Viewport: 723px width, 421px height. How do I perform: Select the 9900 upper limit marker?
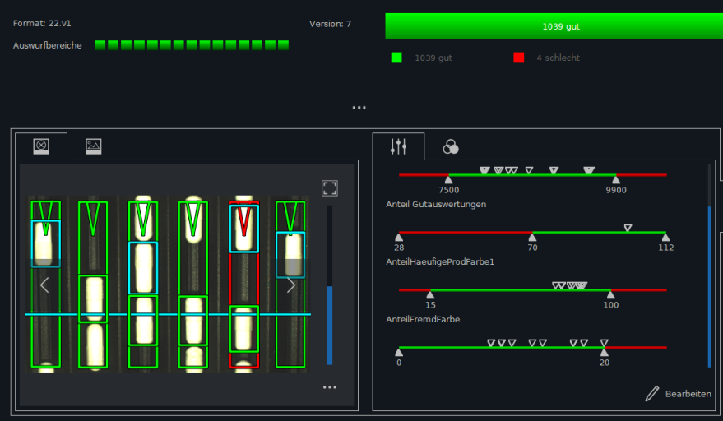tap(616, 179)
